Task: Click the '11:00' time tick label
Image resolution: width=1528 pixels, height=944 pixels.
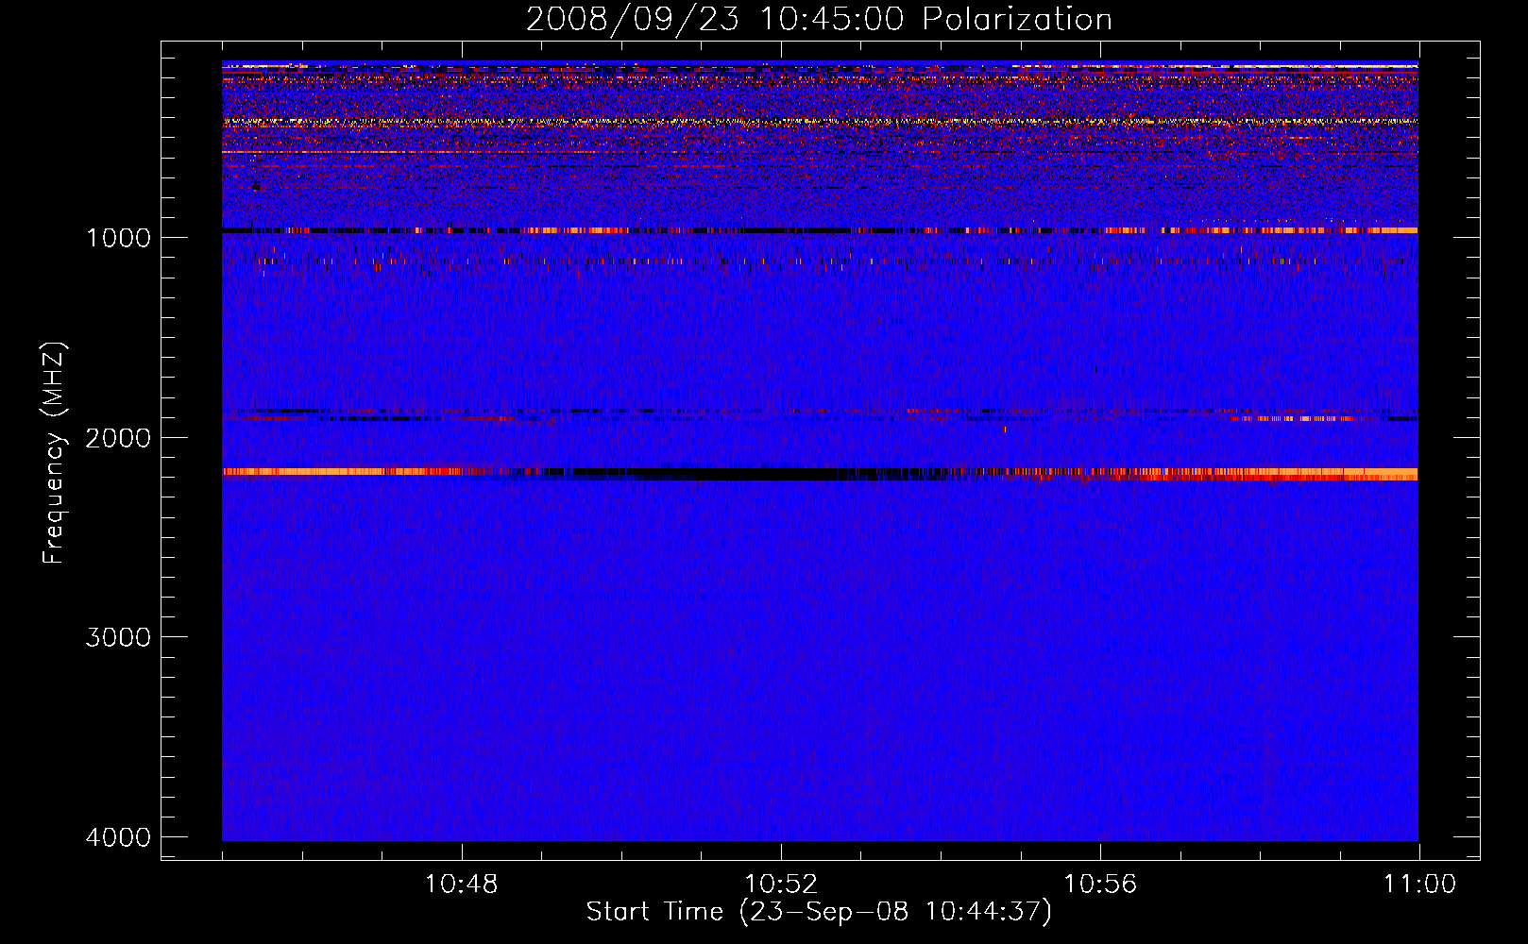Action: coord(1419,885)
